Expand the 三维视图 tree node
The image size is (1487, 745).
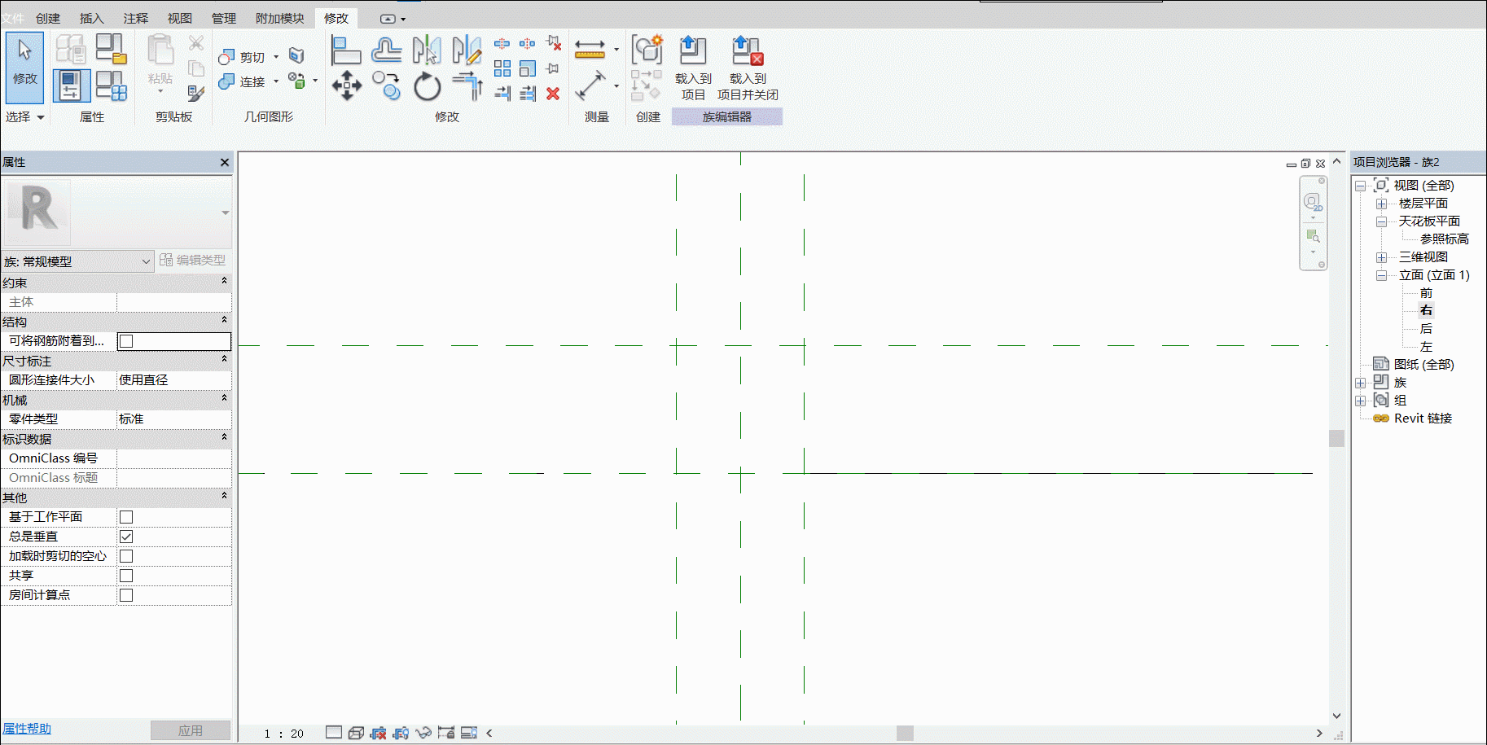pos(1381,257)
